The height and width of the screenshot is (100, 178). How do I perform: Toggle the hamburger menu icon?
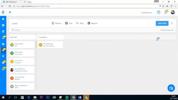click(10, 12)
